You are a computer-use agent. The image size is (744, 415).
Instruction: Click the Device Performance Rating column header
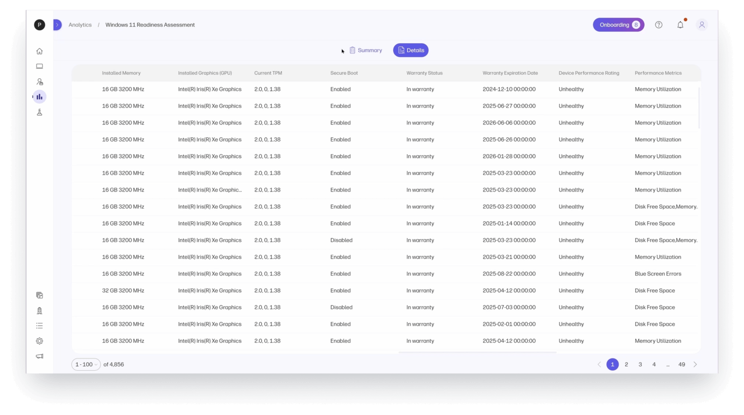(x=589, y=73)
